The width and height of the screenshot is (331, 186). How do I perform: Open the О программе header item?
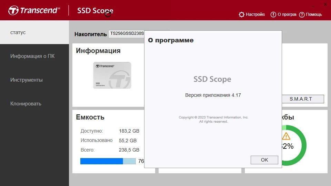[283, 14]
